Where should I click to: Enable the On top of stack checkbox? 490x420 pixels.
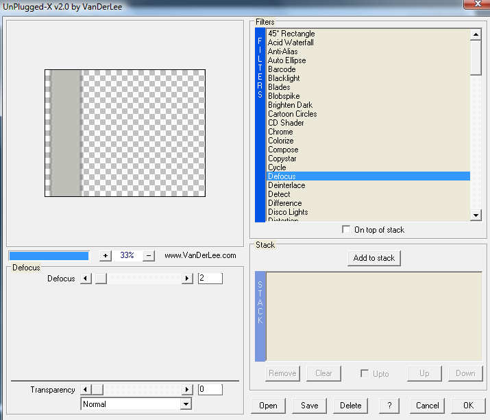(x=346, y=230)
